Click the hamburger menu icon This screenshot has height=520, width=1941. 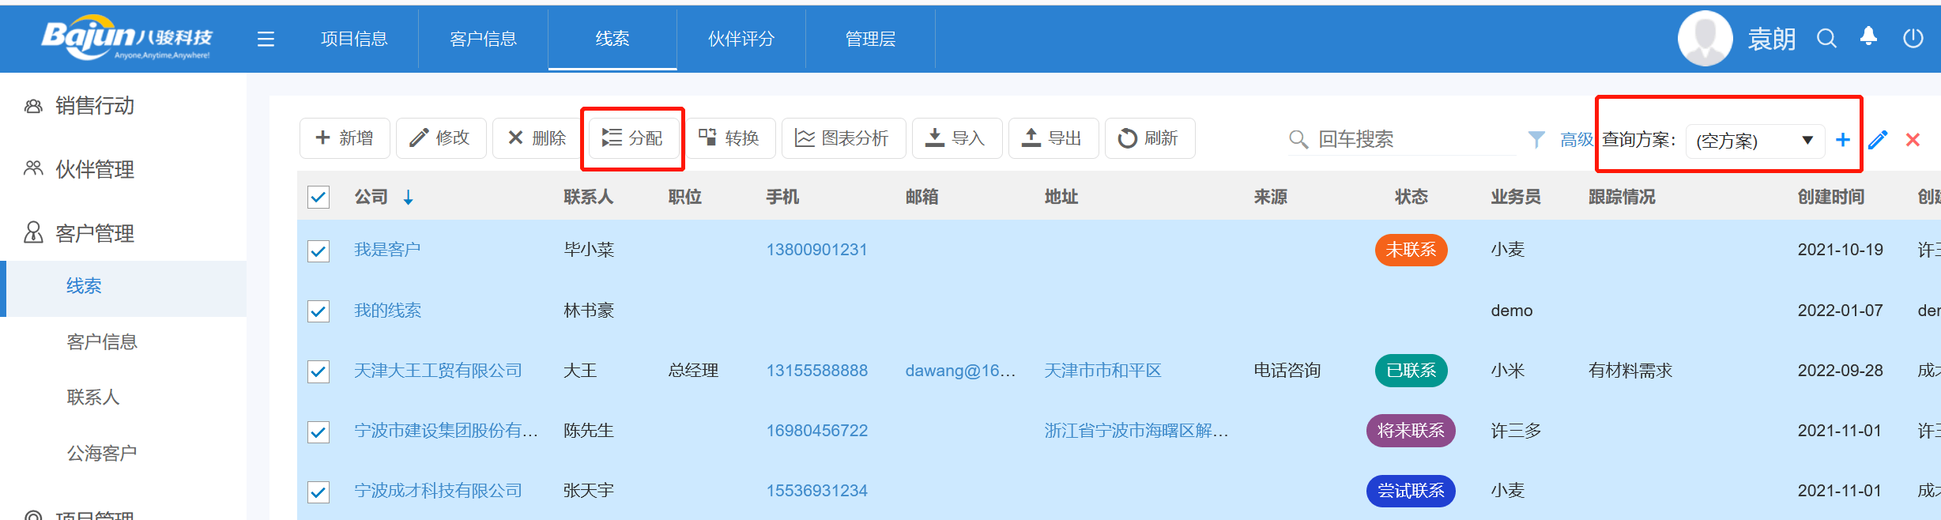[266, 39]
